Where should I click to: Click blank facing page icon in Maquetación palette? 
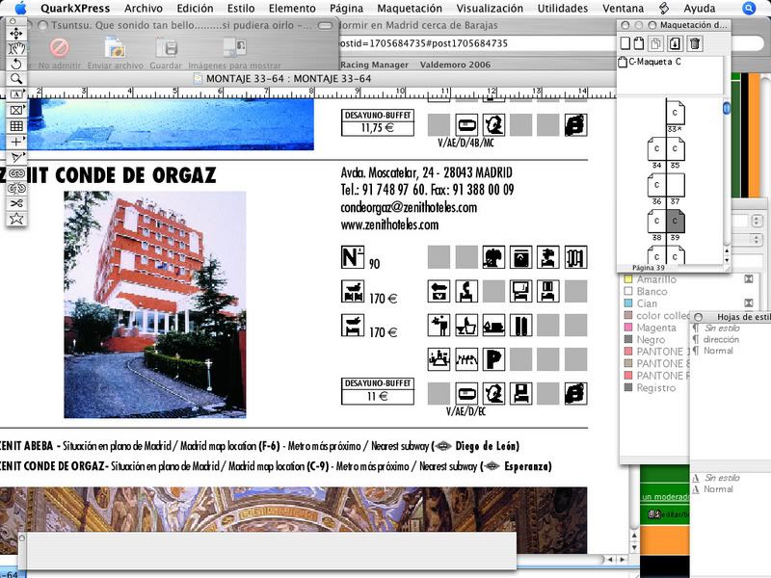click(x=639, y=43)
